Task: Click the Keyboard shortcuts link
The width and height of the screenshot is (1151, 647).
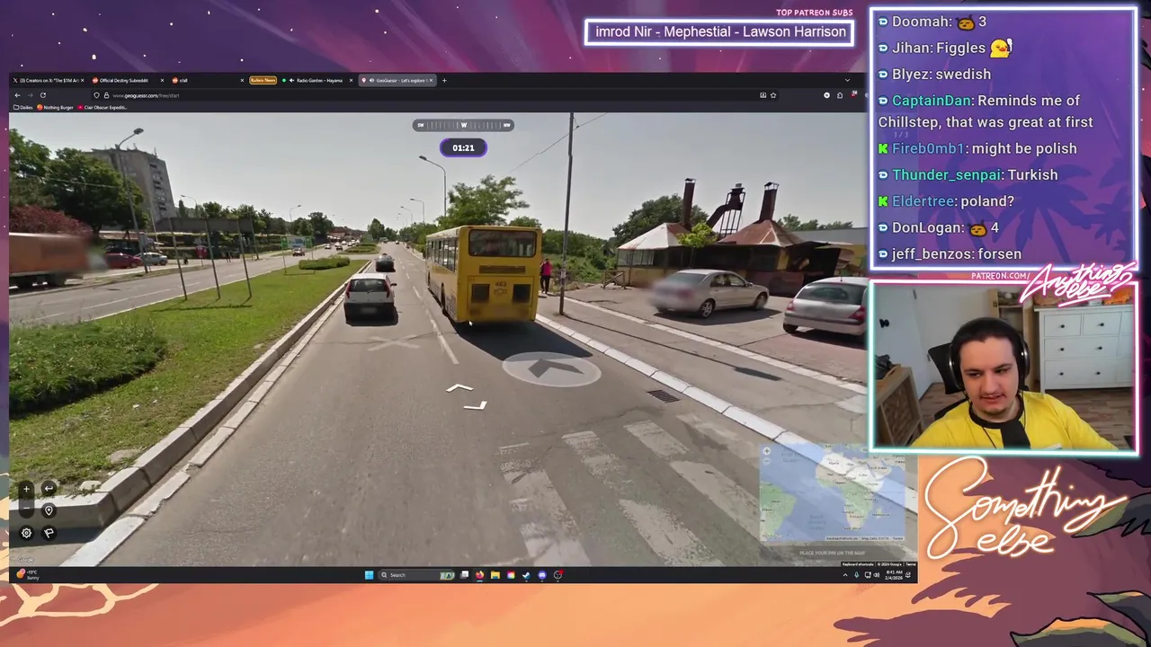Action: (x=857, y=564)
